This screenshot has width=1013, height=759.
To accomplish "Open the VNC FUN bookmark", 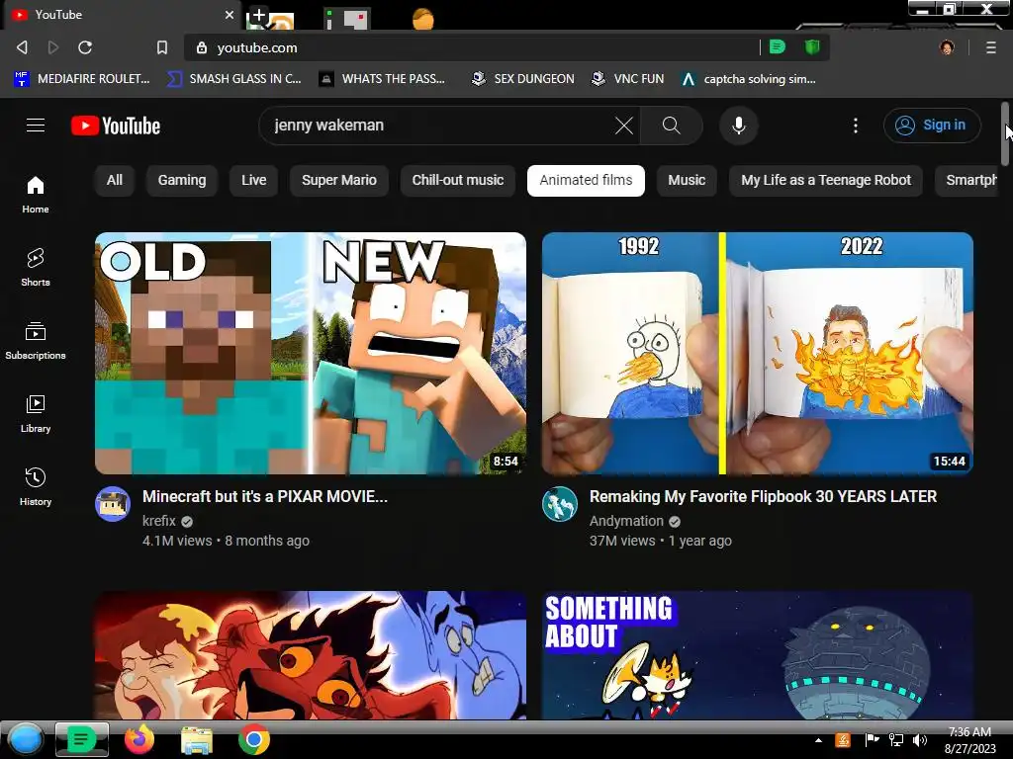I will (627, 79).
